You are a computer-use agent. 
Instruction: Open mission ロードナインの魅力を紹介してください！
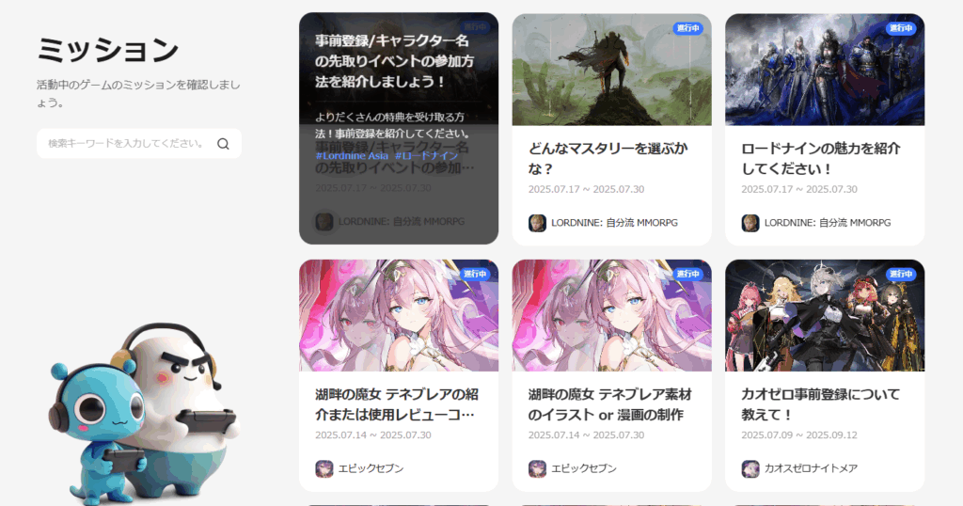821,158
